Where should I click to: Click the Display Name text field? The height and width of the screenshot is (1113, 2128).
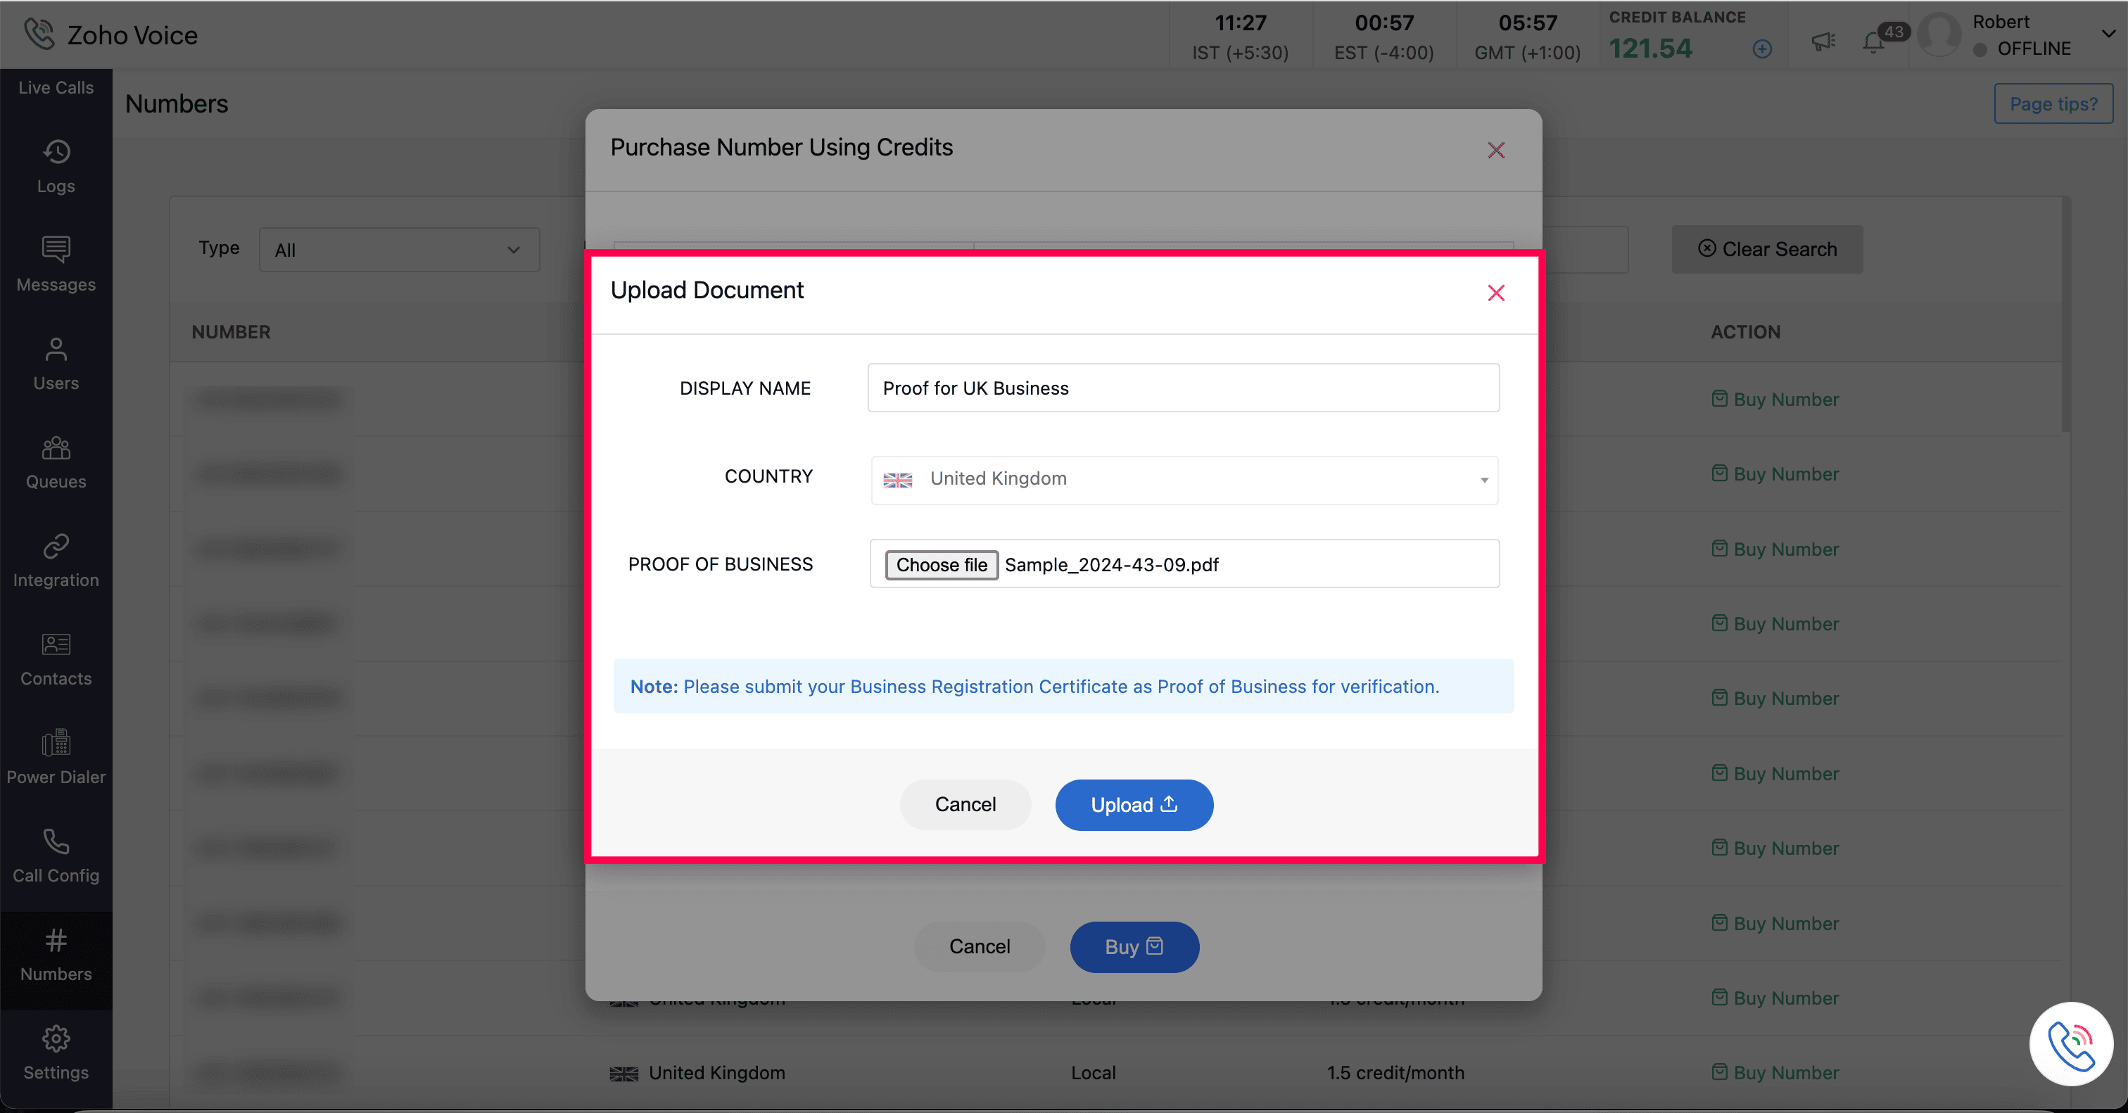coord(1183,388)
